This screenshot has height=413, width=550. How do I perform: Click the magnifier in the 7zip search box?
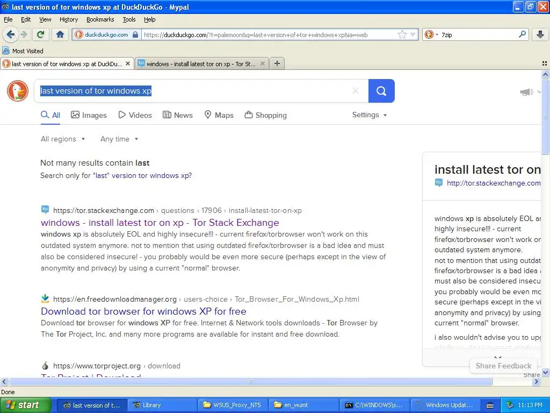pos(522,34)
